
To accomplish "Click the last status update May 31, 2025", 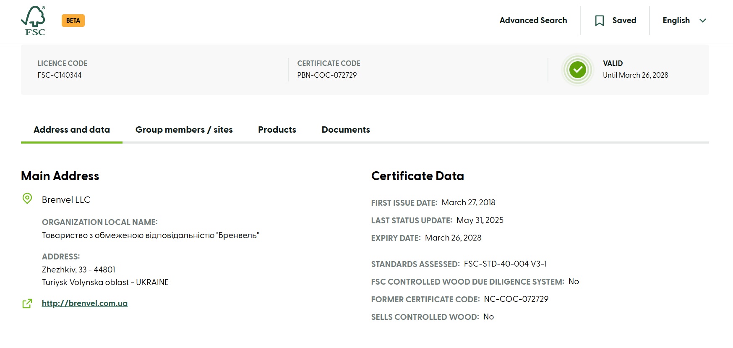I will (x=480, y=220).
